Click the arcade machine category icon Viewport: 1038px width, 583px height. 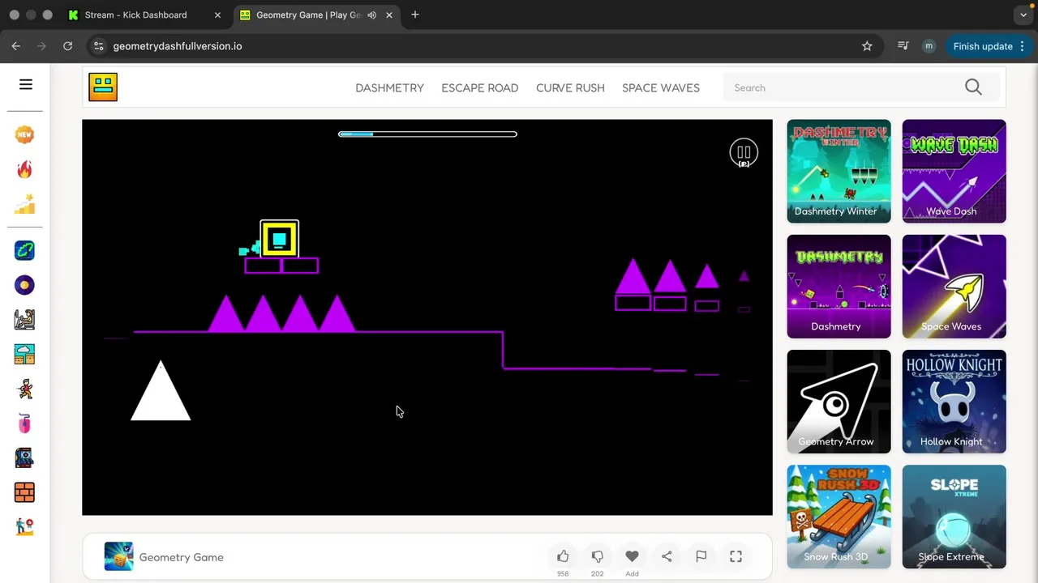tap(24, 457)
